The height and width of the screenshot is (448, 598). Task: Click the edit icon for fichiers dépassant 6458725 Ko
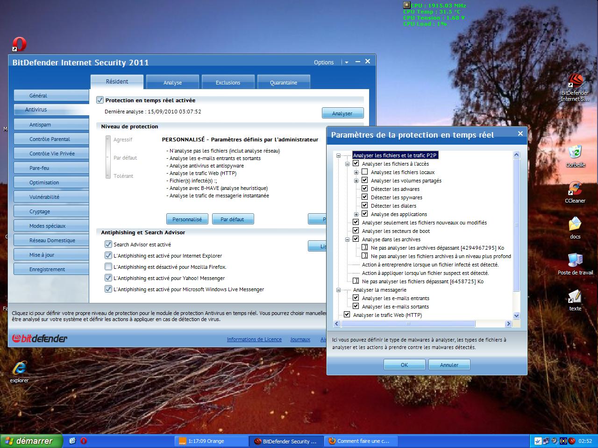356,281
